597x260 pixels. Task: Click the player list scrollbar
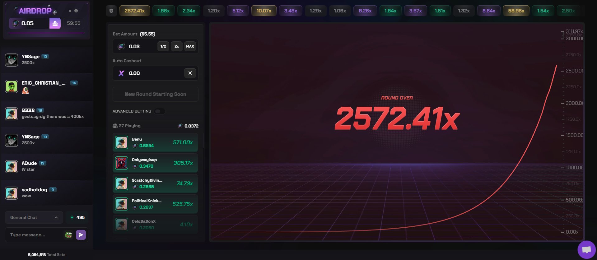click(203, 141)
